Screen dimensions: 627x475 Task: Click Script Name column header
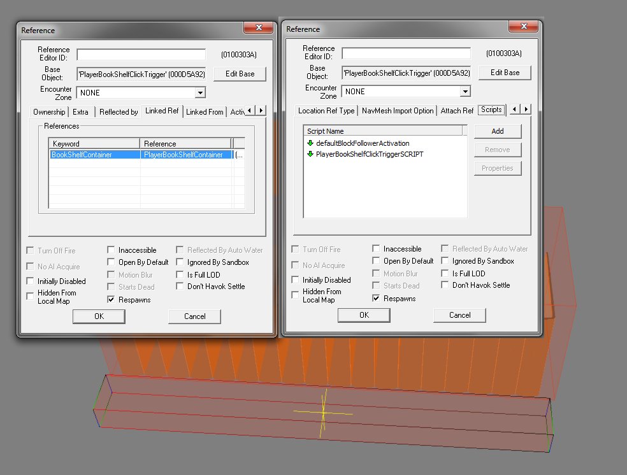pos(383,131)
